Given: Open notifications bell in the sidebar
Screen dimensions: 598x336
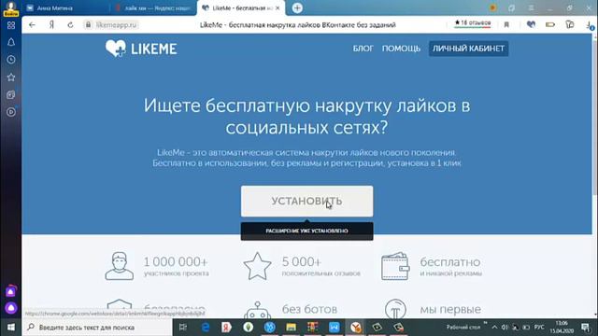Looking at the screenshot, I should tap(11, 42).
